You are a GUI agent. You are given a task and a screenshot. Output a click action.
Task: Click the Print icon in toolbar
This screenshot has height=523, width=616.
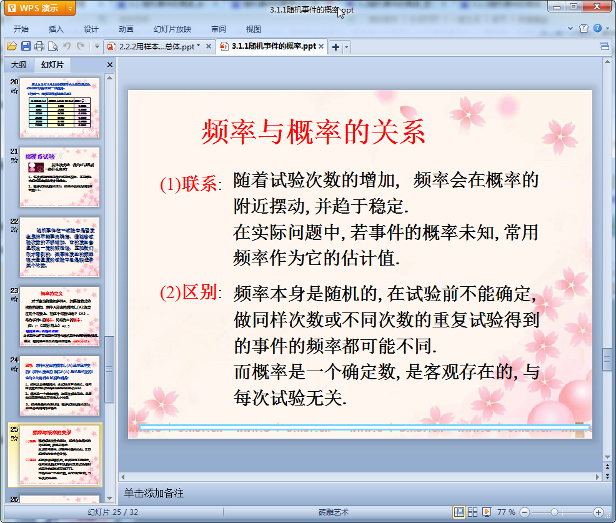tap(39, 46)
